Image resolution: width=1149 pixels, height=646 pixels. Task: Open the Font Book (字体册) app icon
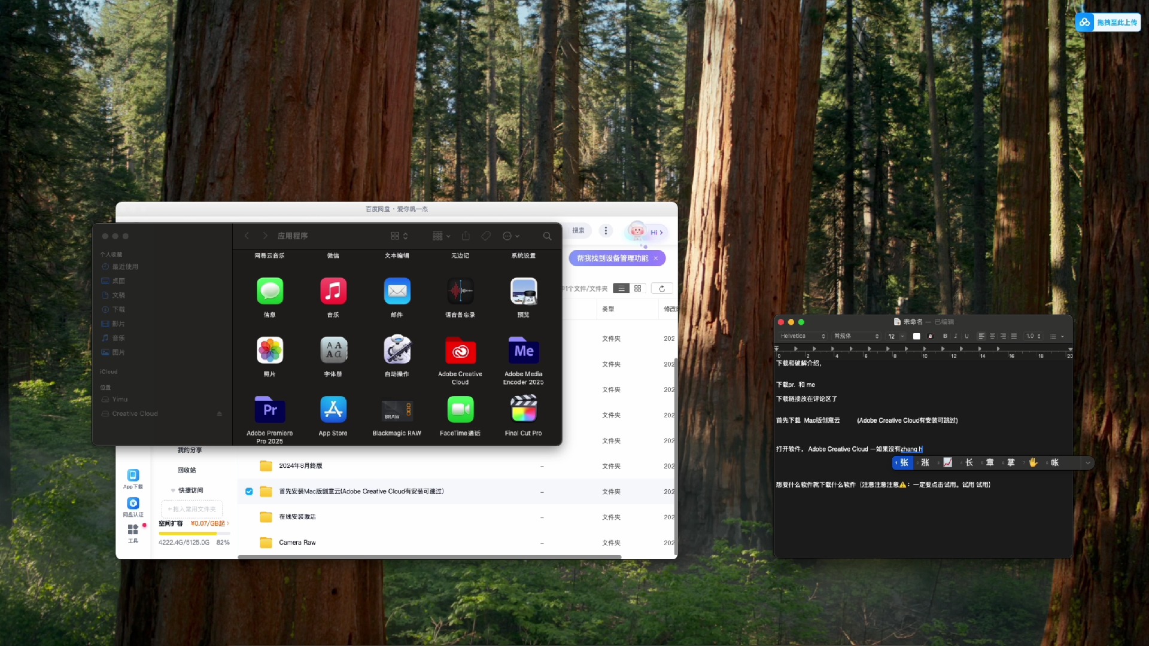tap(333, 351)
